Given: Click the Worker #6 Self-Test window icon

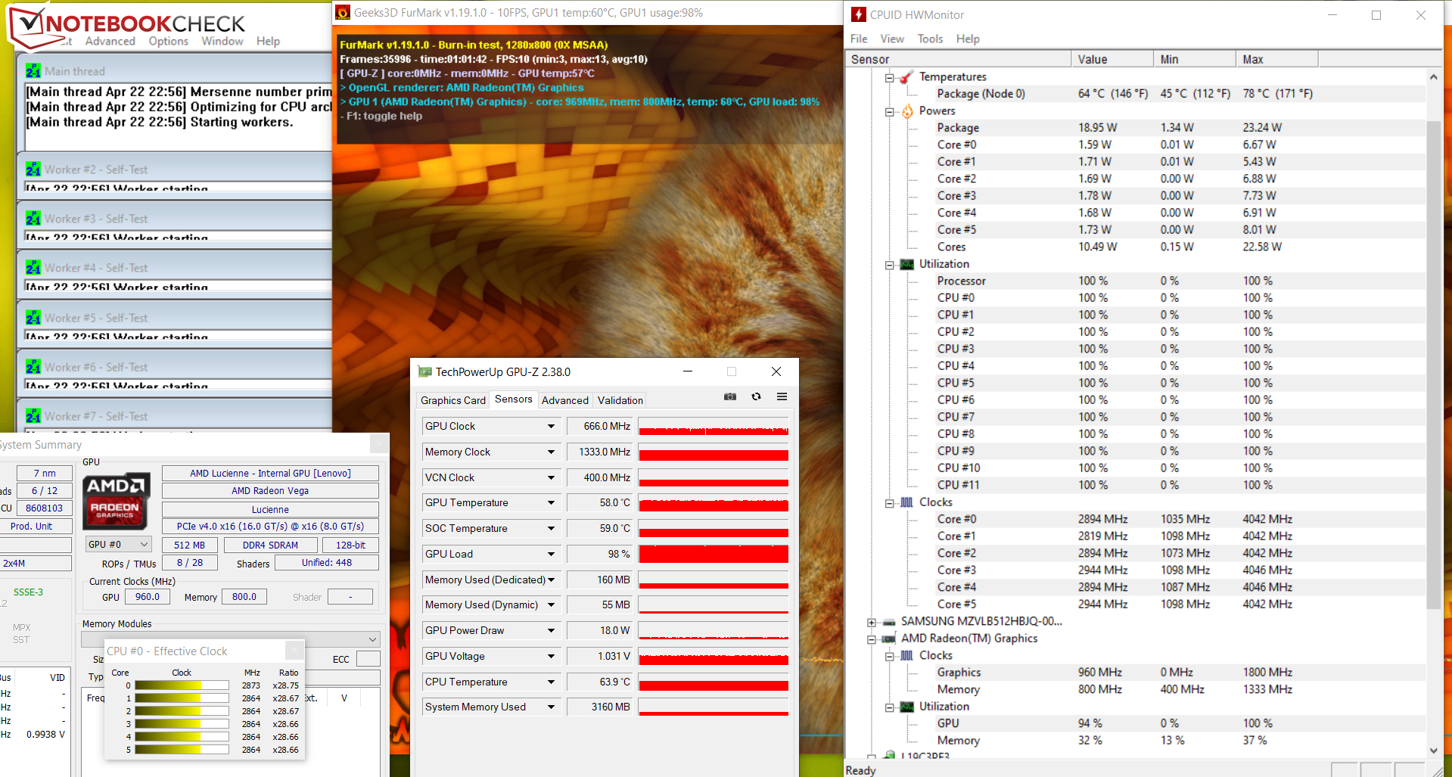Looking at the screenshot, I should (x=33, y=367).
